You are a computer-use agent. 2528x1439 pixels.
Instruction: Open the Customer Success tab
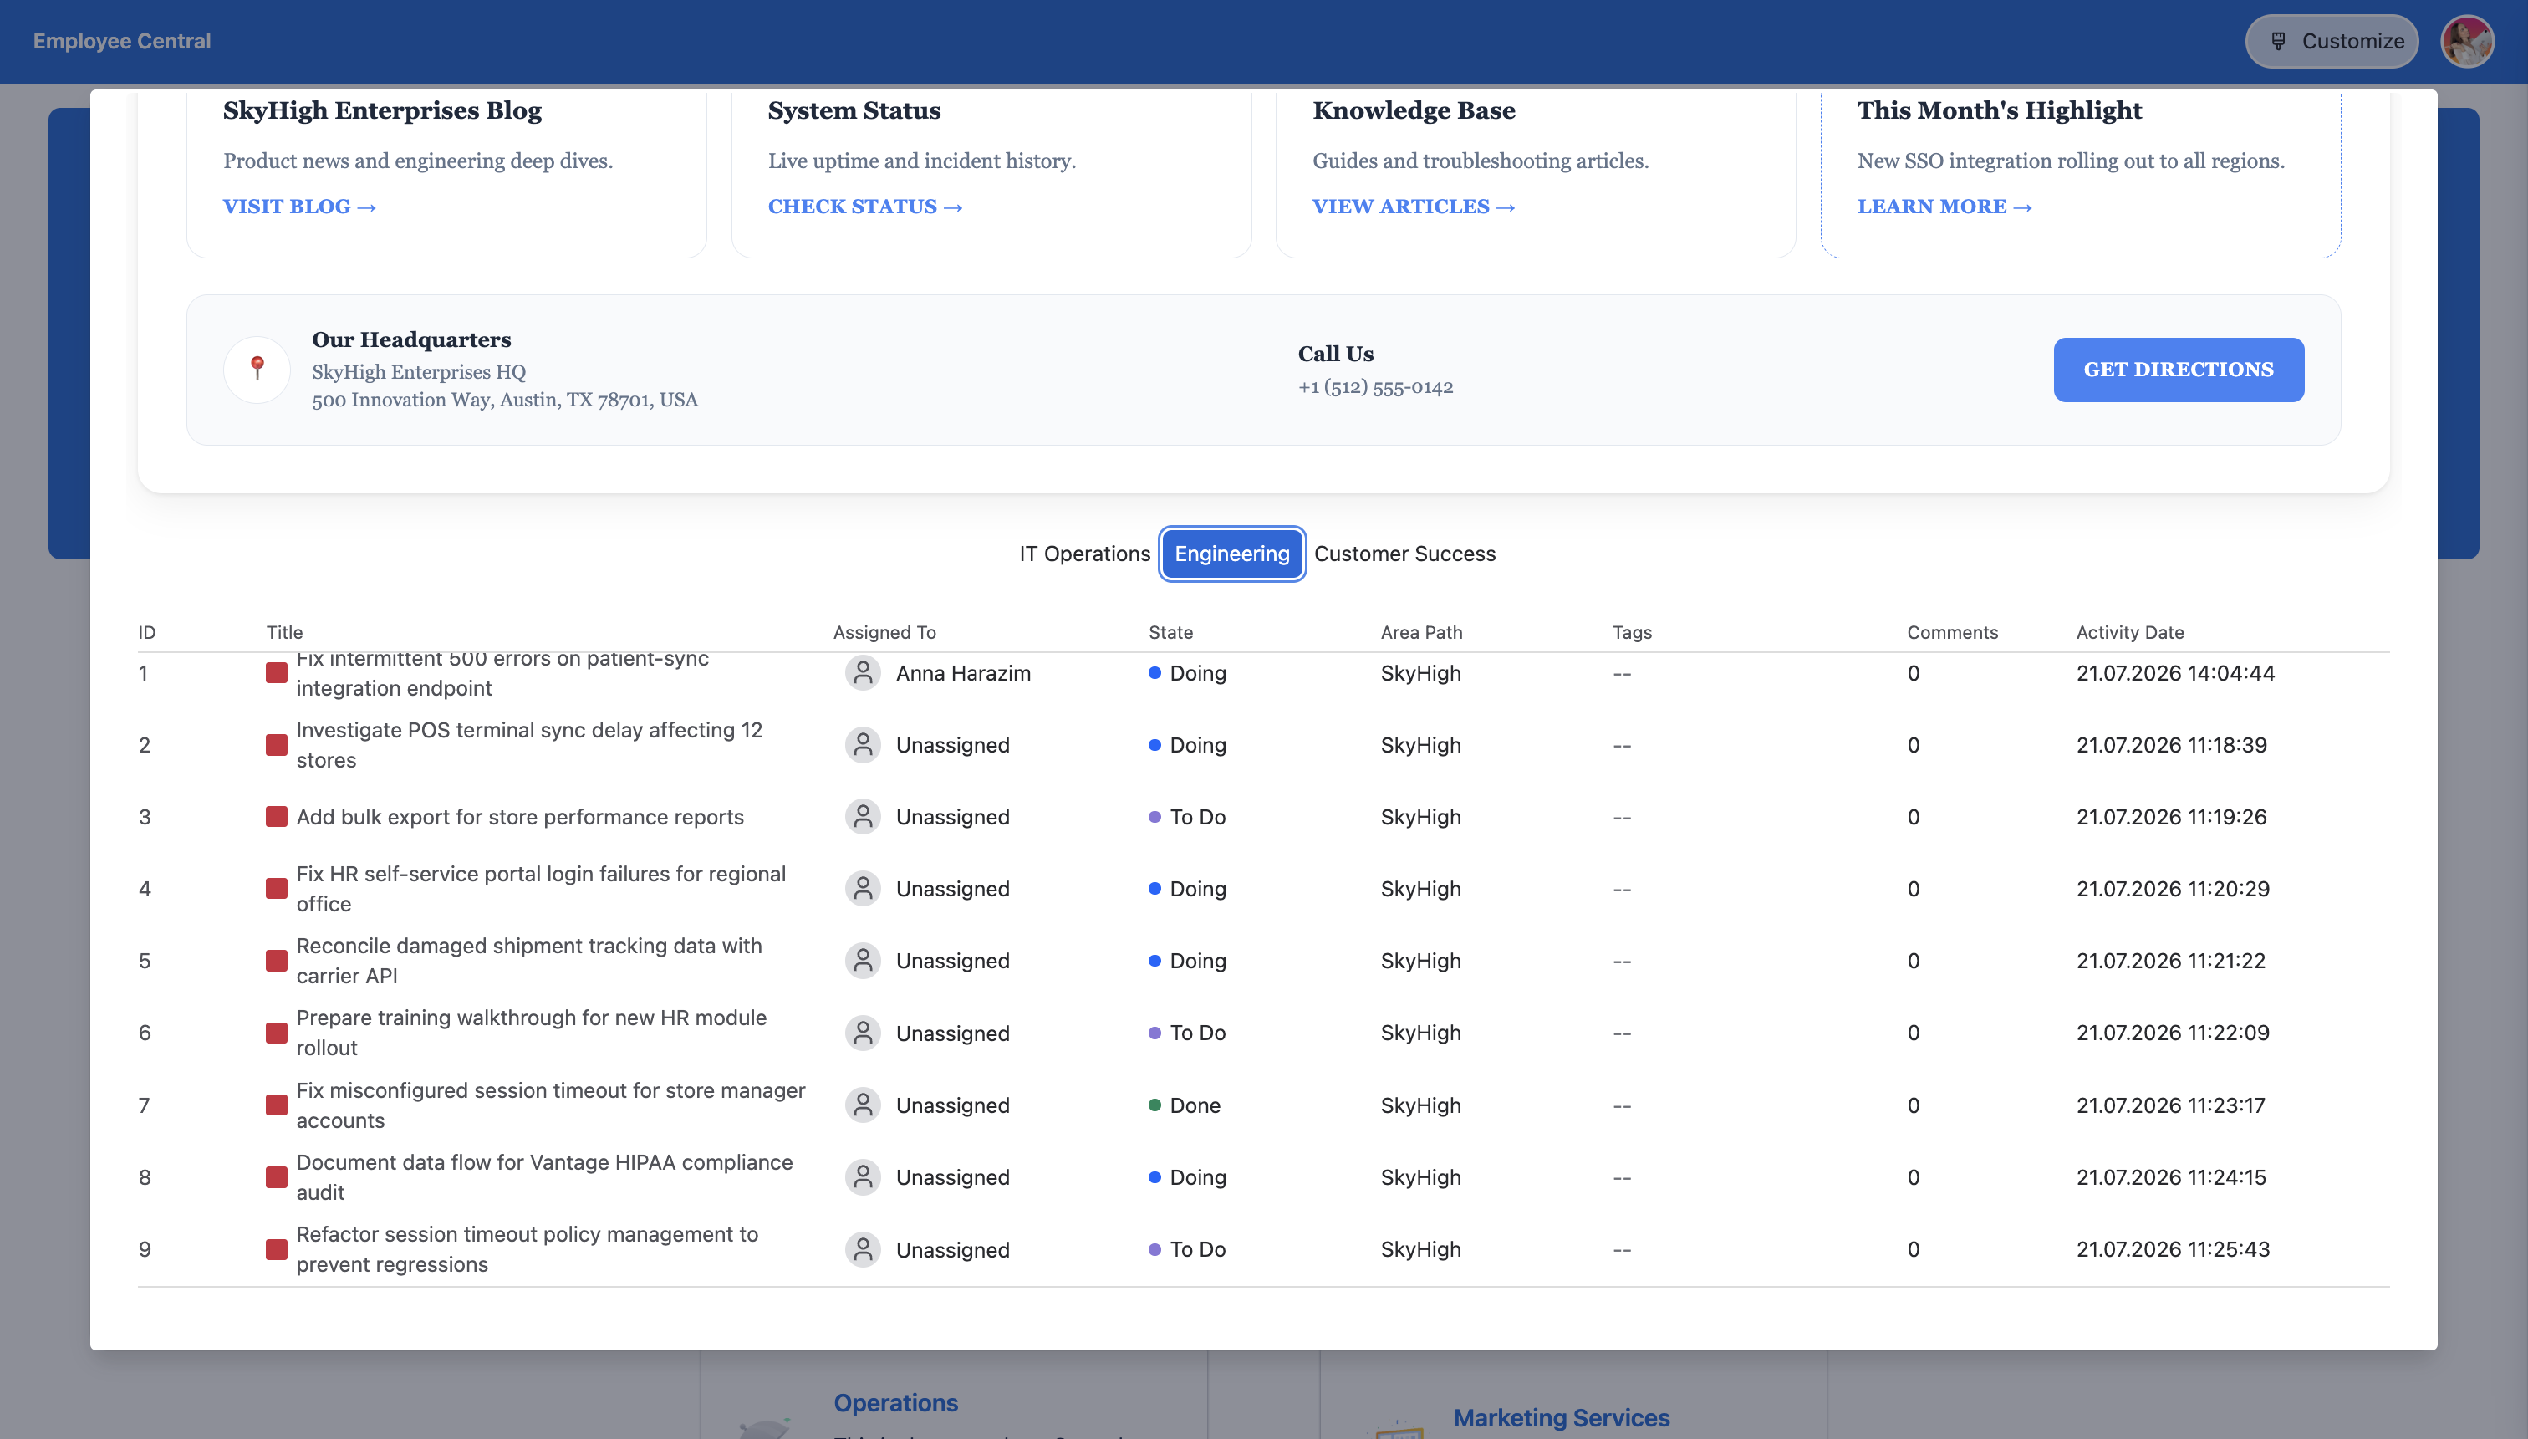pos(1404,554)
